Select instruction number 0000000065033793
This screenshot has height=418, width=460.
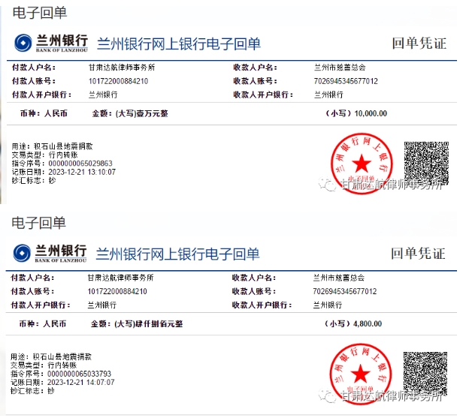(79, 374)
